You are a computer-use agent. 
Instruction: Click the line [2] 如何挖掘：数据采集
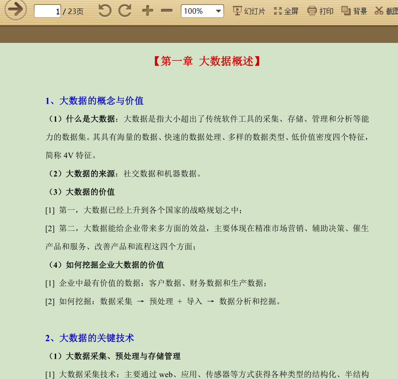coord(163,301)
